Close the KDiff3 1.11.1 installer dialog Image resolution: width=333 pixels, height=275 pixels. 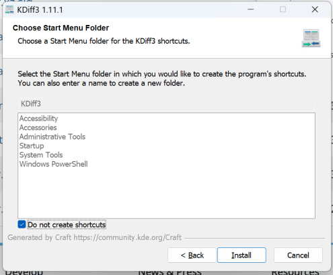[x=315, y=9]
